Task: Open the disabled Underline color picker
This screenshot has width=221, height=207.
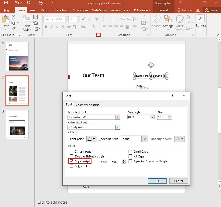Action: tap(179, 139)
